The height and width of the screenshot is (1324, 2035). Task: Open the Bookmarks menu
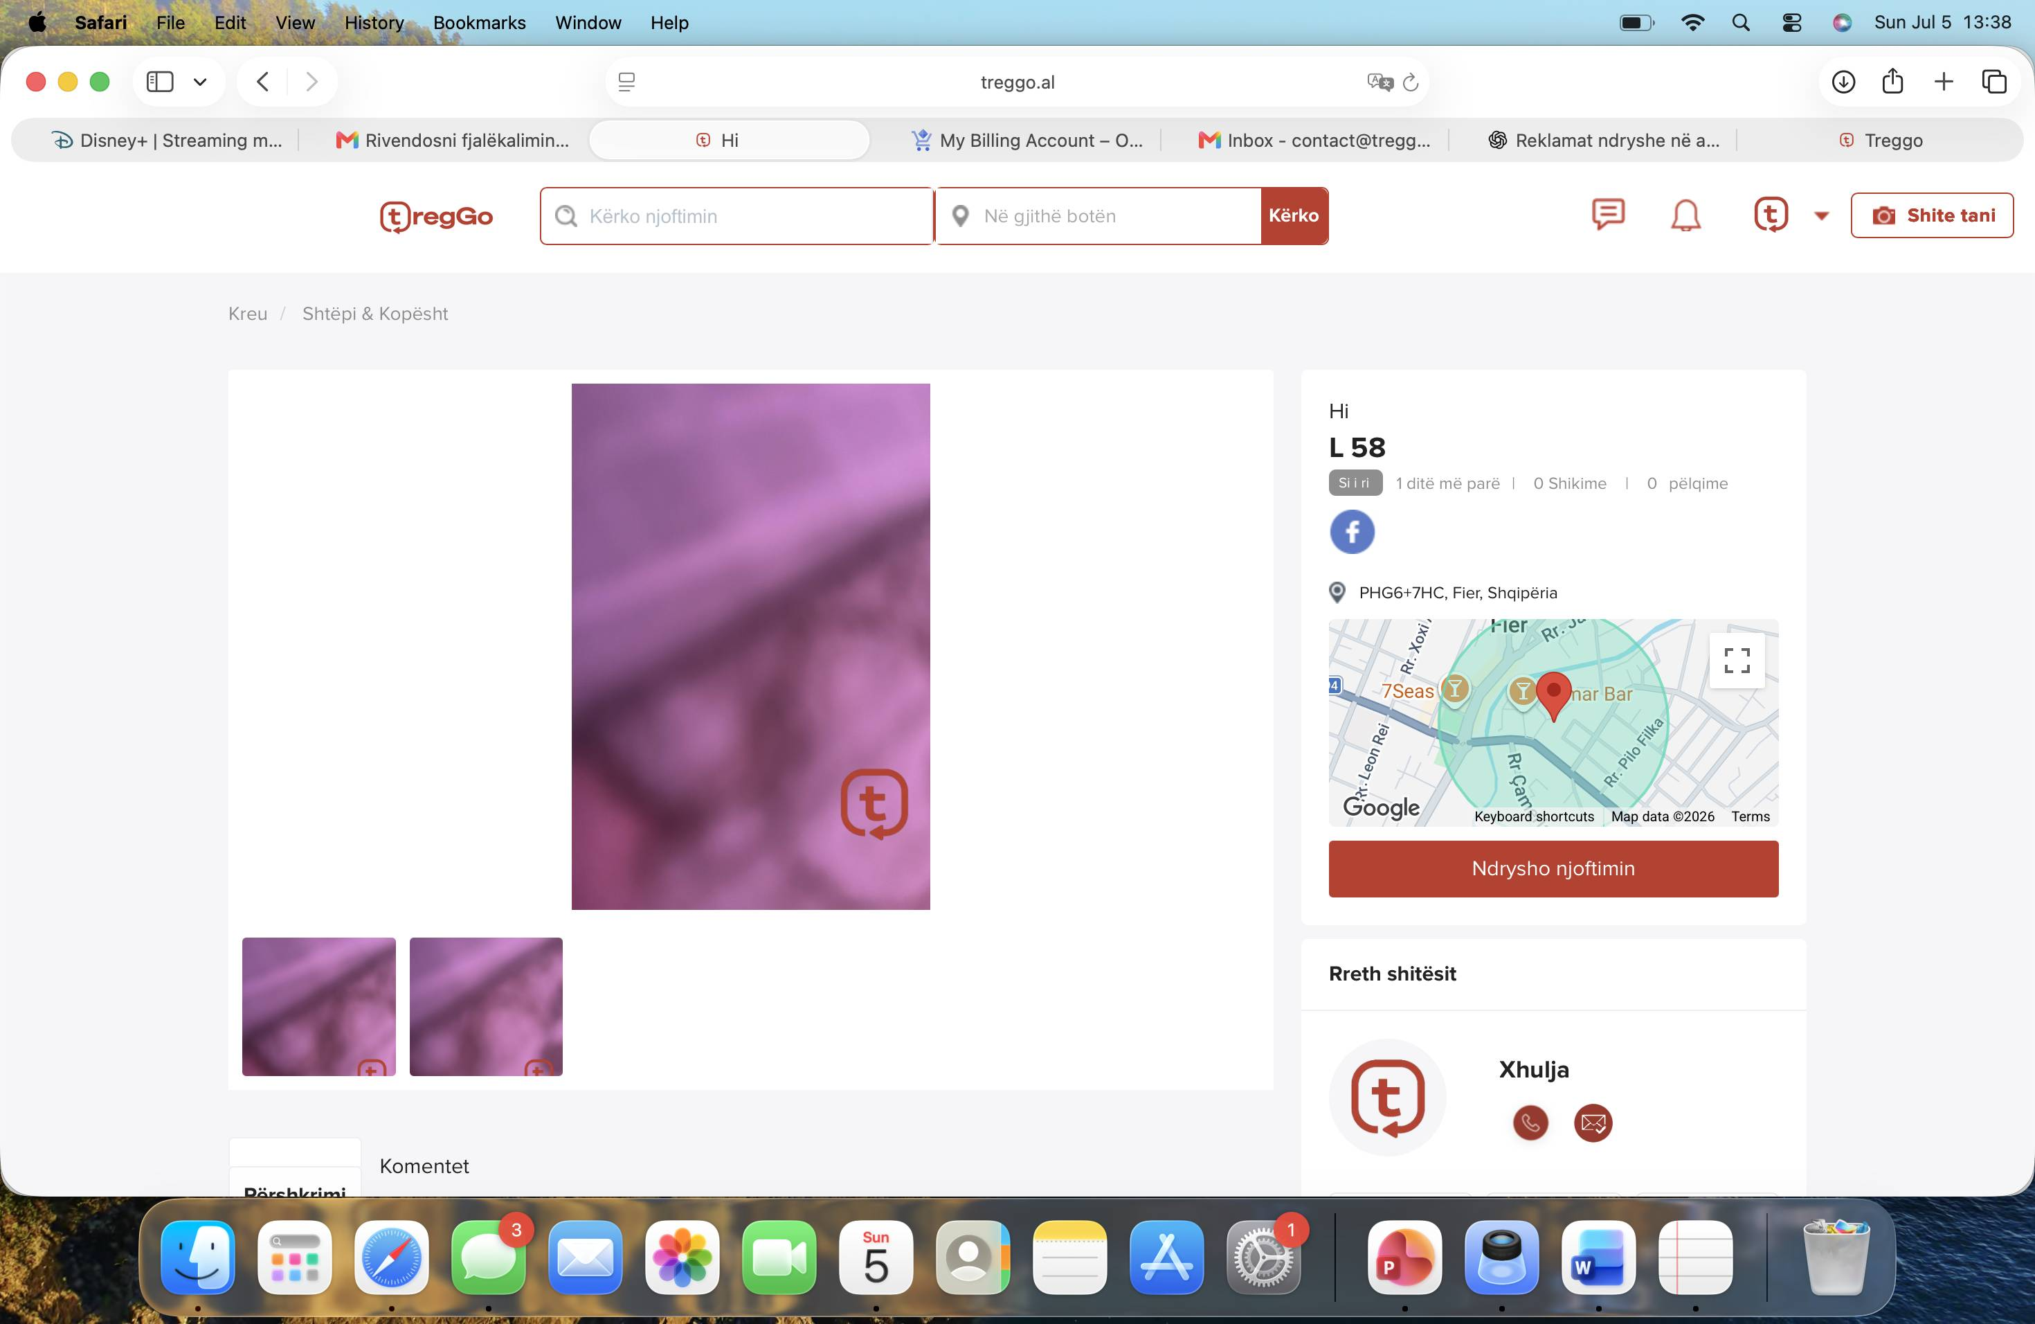[x=479, y=22]
